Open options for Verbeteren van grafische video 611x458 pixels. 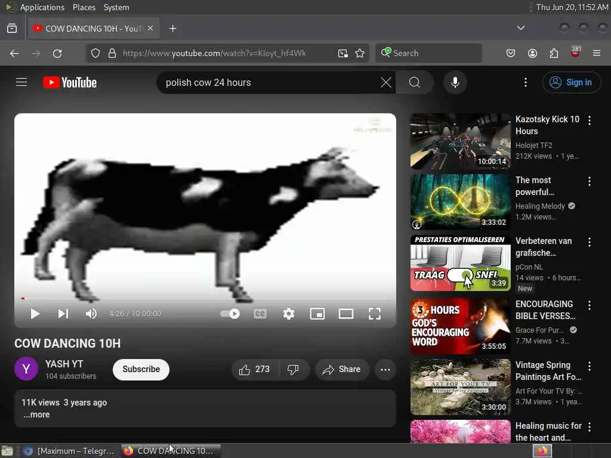tap(589, 242)
